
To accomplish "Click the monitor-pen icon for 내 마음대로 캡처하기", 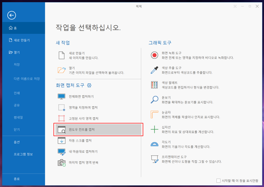I will pos(61,152).
